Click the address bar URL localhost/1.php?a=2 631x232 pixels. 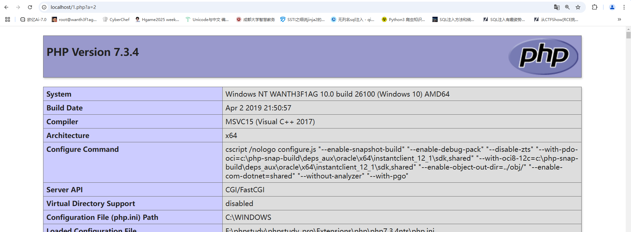[x=73, y=7]
